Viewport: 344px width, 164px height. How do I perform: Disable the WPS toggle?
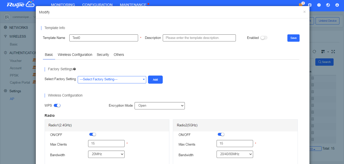pyautogui.click(x=57, y=105)
